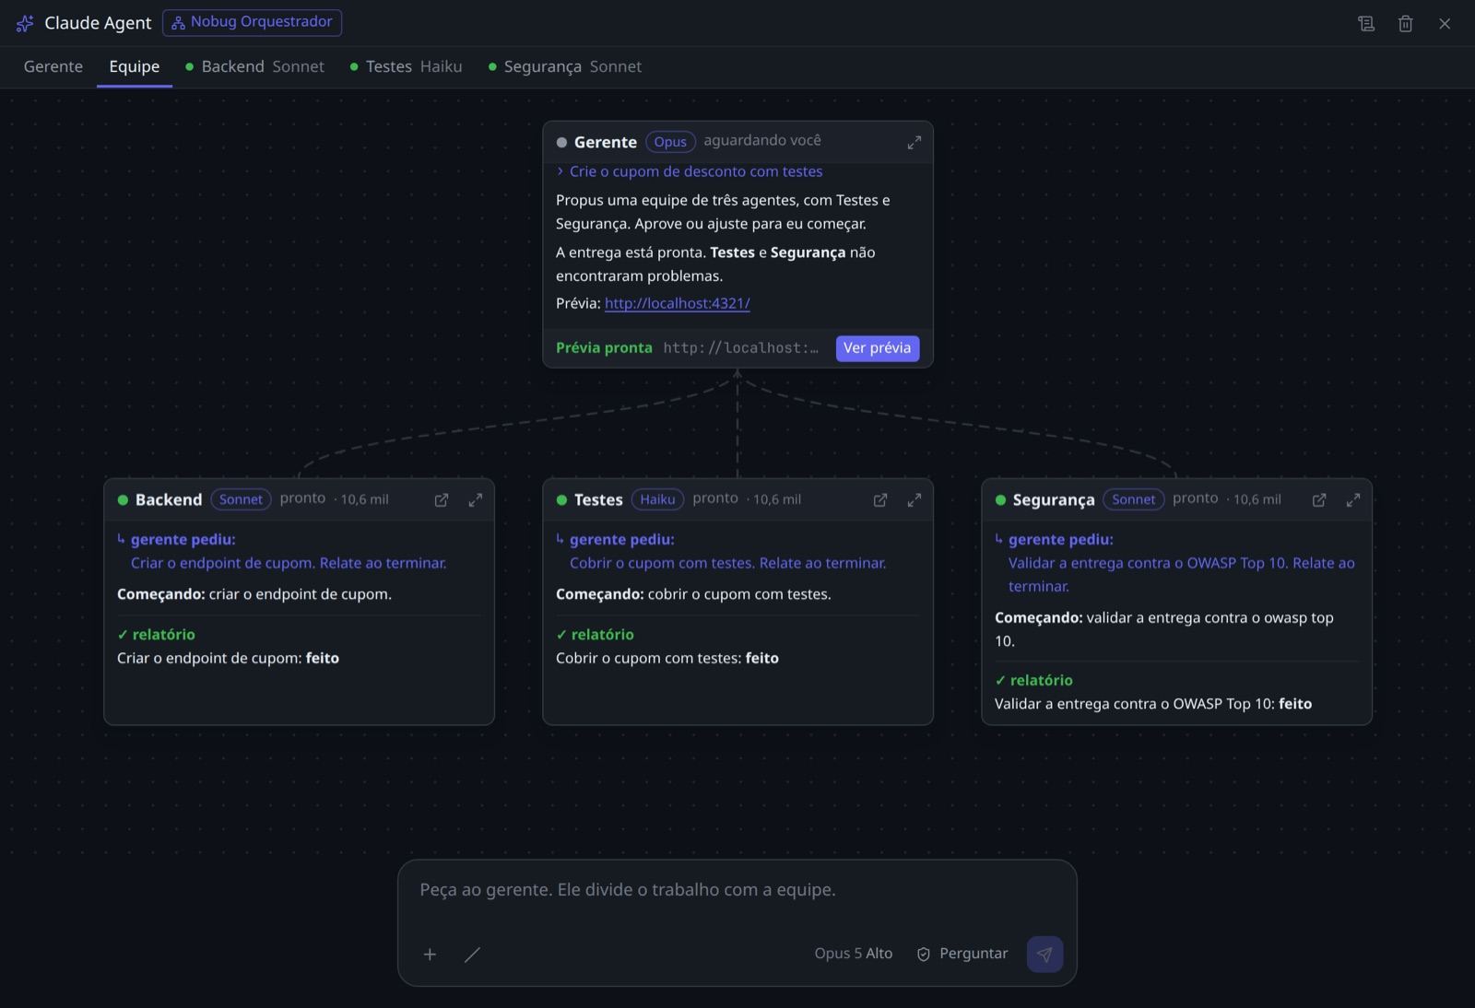
Task: Open the Nobug Orquestrador mode selector
Action: click(252, 22)
